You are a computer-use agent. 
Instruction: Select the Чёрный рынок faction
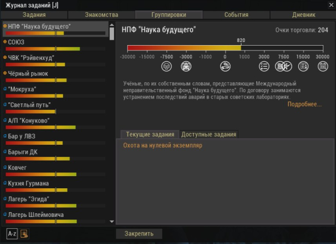[28, 73]
